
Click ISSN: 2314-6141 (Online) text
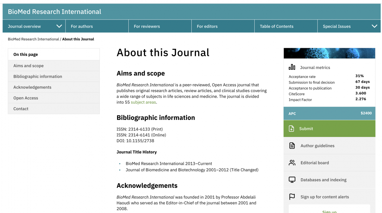click(141, 135)
